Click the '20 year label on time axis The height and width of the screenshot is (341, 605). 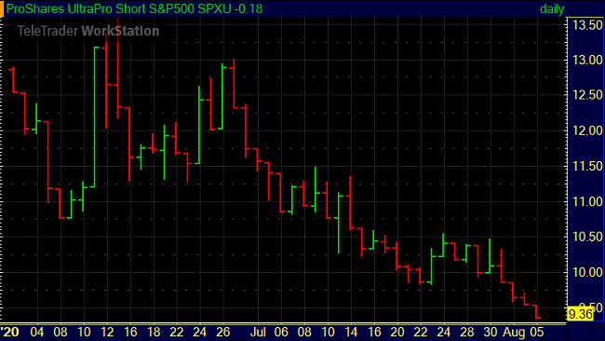tap(10, 332)
